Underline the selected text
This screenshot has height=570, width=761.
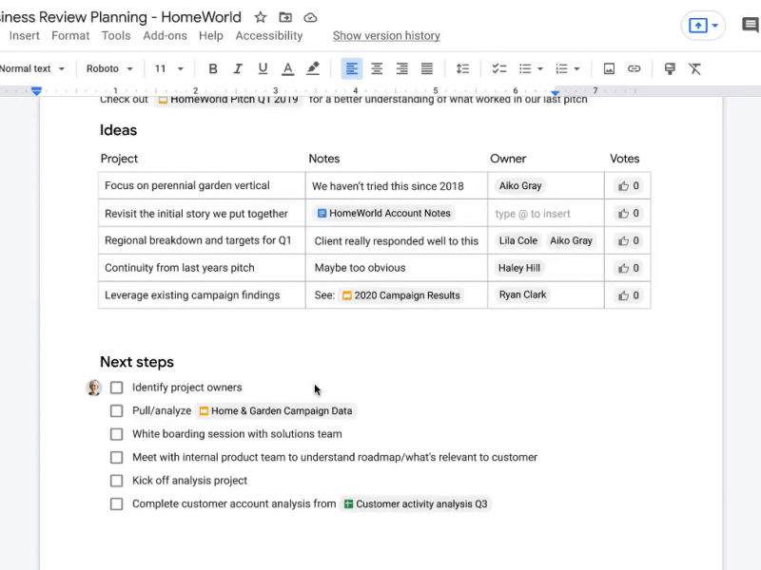pyautogui.click(x=263, y=68)
